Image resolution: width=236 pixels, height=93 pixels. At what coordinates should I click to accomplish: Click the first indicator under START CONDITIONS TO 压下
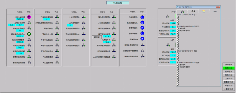[178, 17]
